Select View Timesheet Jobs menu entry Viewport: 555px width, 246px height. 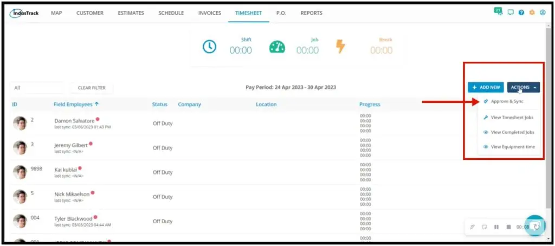pyautogui.click(x=508, y=117)
